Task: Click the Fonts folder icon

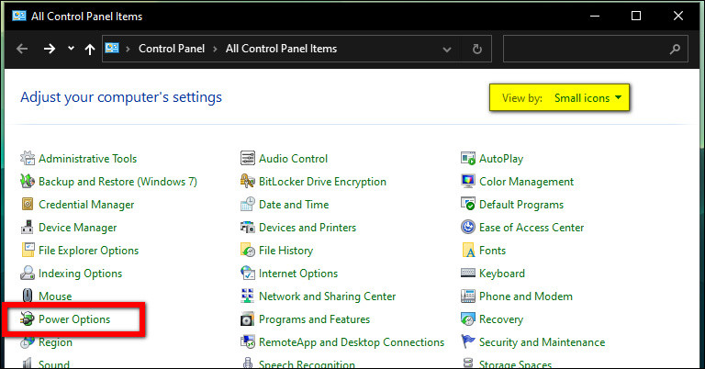Action: [x=468, y=251]
